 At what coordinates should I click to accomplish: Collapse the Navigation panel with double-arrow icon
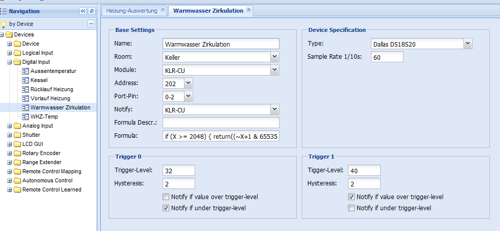[x=83, y=11]
